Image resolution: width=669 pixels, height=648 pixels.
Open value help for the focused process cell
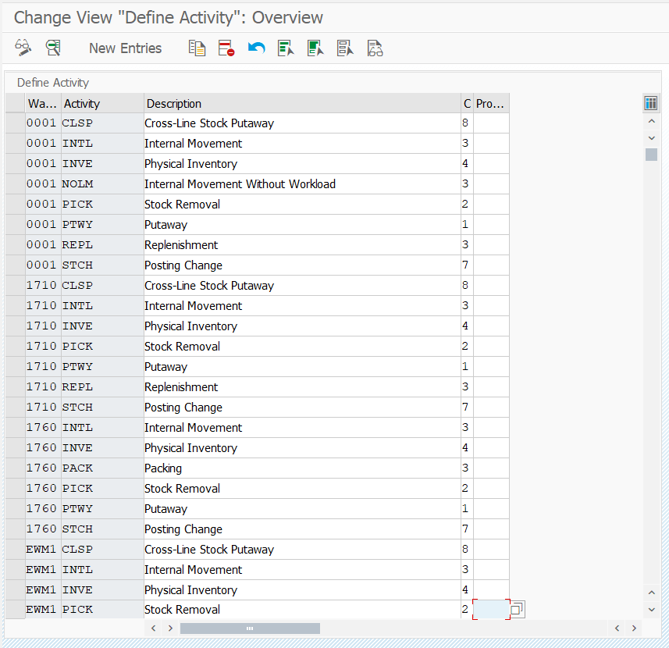(x=518, y=609)
